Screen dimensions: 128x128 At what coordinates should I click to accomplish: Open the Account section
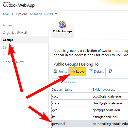point(9,25)
